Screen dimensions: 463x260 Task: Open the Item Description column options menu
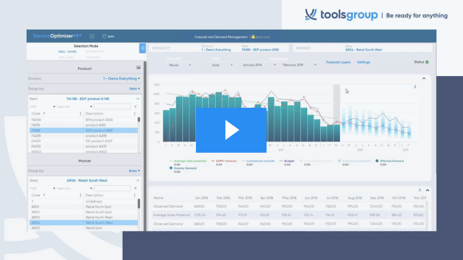point(134,113)
